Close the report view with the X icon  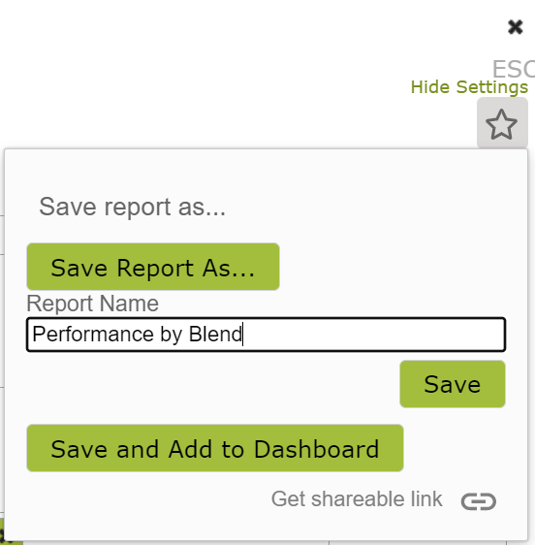[x=516, y=27]
